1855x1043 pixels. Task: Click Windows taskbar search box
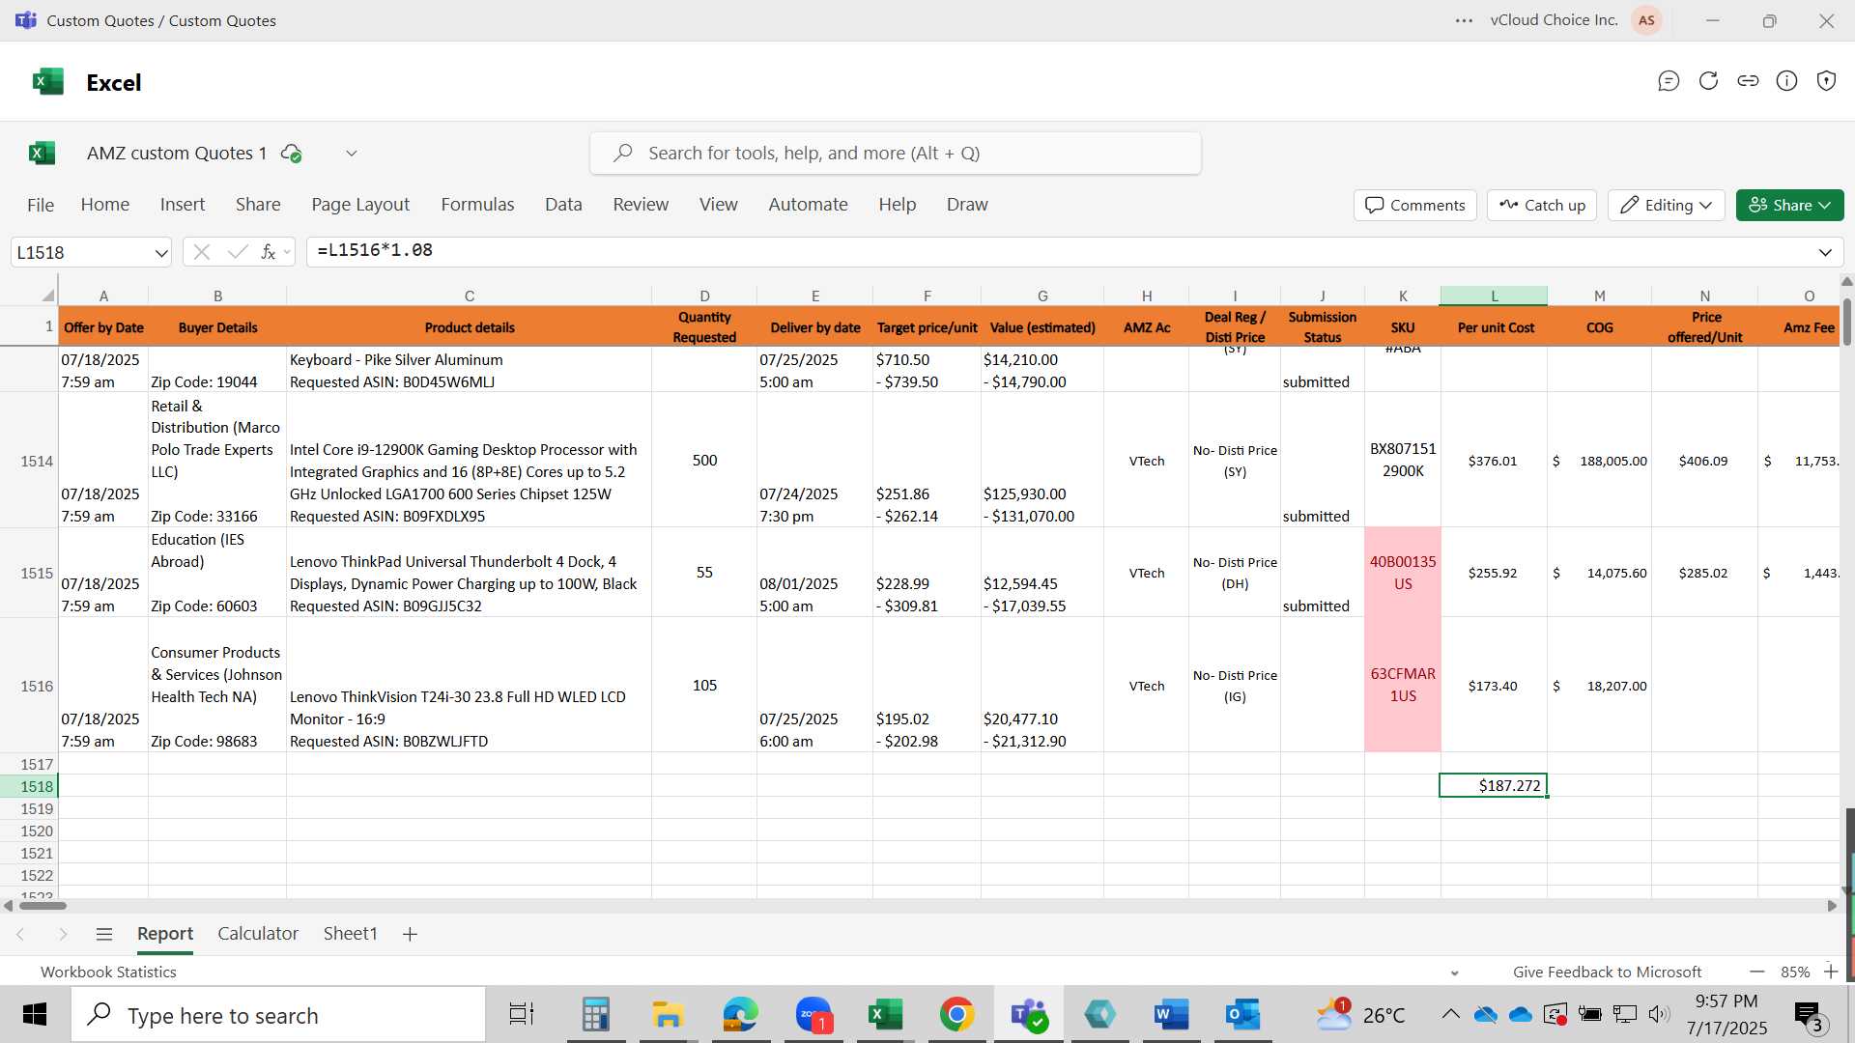click(278, 1015)
